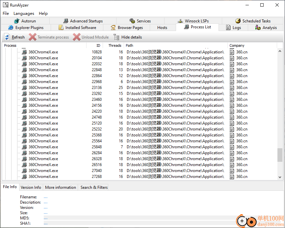Click the path text in PID 25368 row
The image size is (285, 228).
(175, 135)
